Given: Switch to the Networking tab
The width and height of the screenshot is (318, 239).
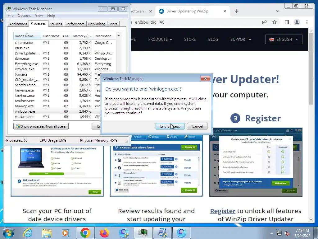Looking at the screenshot, I should pyautogui.click(x=97, y=24).
